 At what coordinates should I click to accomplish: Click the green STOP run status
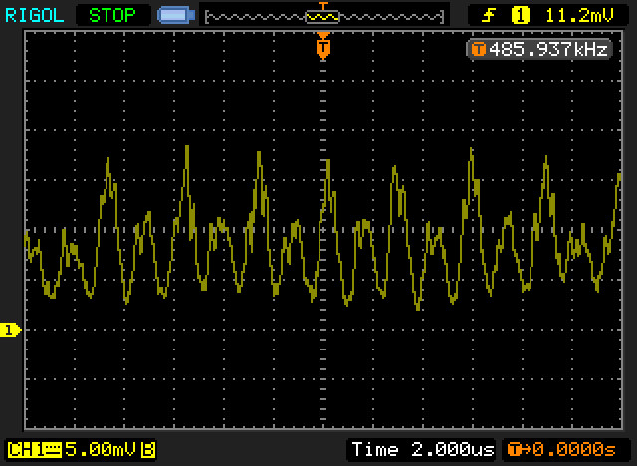pos(112,16)
